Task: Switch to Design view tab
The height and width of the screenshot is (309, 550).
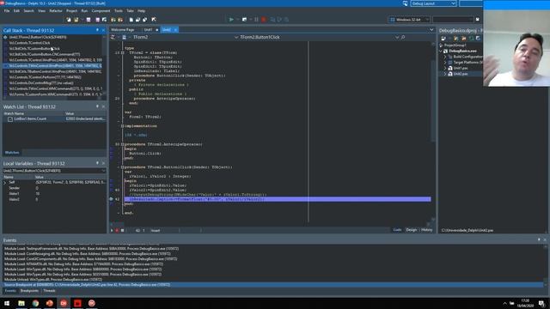Action: click(412, 230)
